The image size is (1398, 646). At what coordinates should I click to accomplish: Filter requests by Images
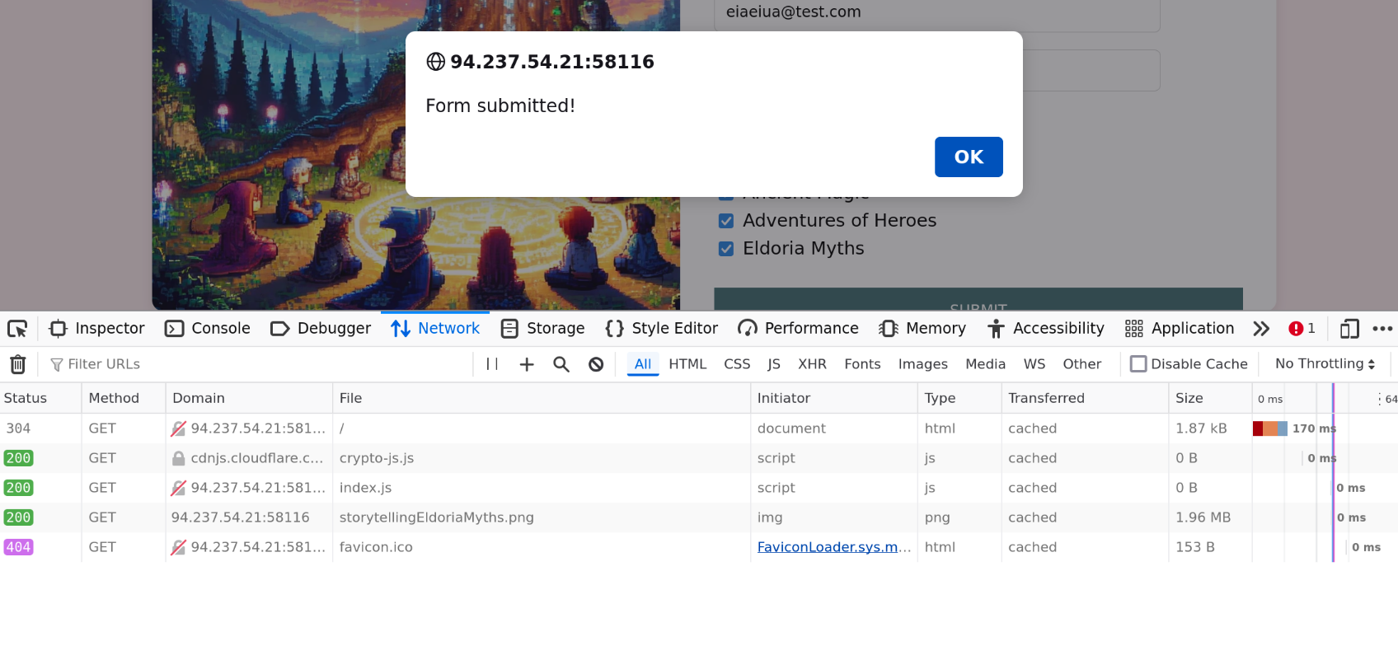point(922,364)
